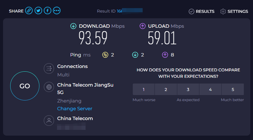
Task: Rate download speed as 3
Action: point(188,90)
